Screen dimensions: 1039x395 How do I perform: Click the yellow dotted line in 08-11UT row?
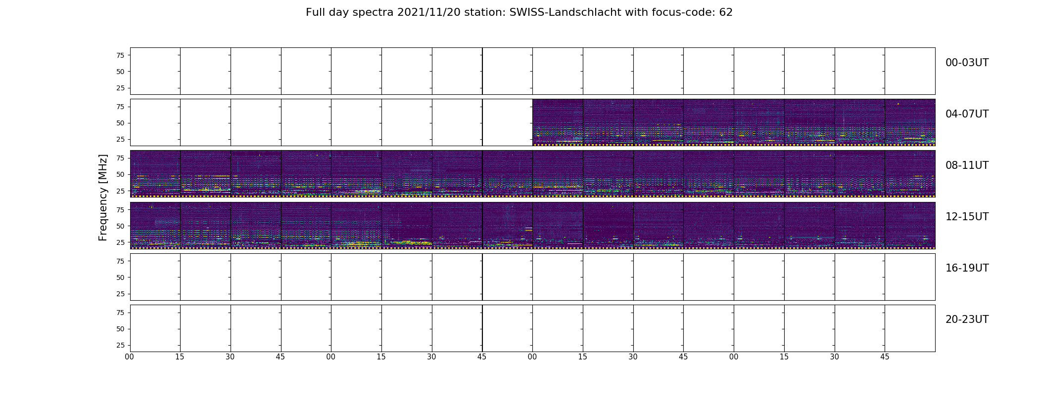tap(532, 196)
